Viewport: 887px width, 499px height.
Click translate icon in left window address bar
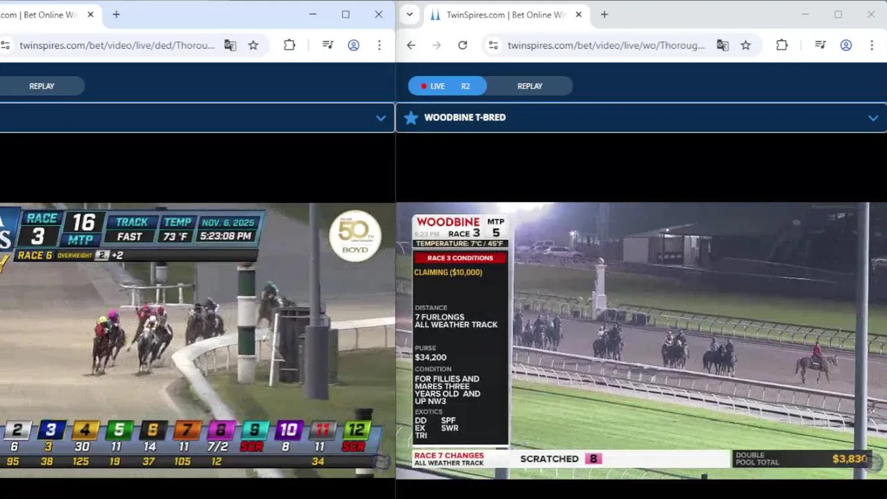tap(230, 45)
